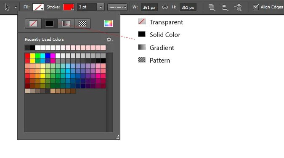Click the link width and height icon

[x=165, y=7]
